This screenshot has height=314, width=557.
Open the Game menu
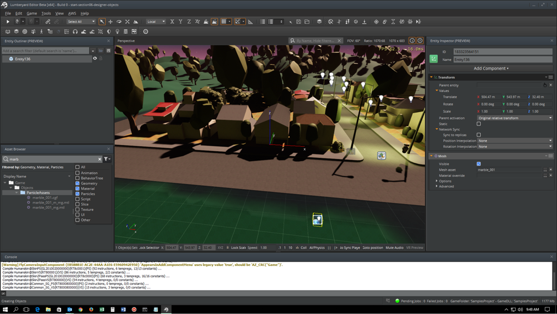click(x=32, y=13)
